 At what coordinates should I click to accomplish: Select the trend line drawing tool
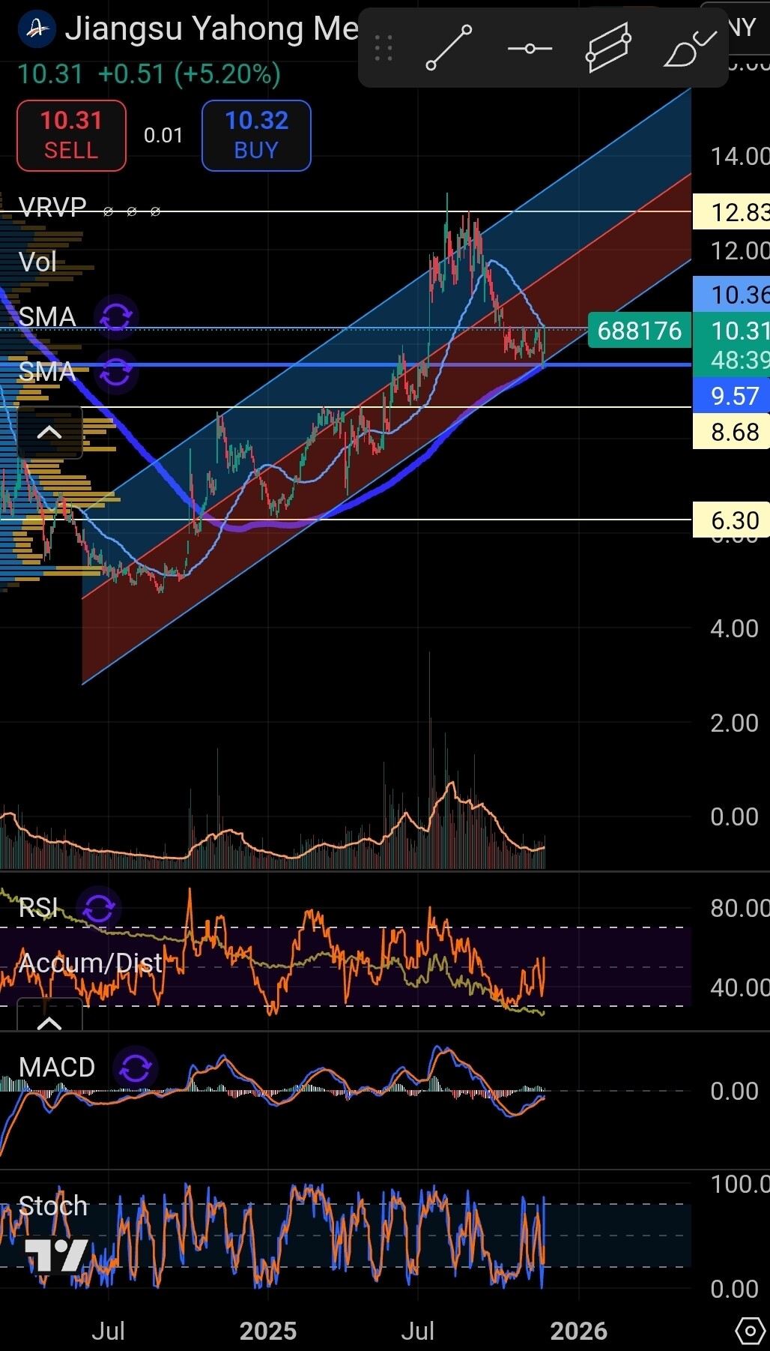(449, 48)
